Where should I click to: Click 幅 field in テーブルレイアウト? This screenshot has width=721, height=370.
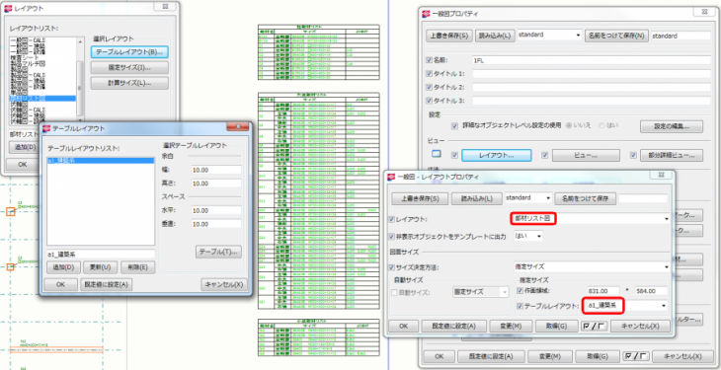click(x=216, y=170)
